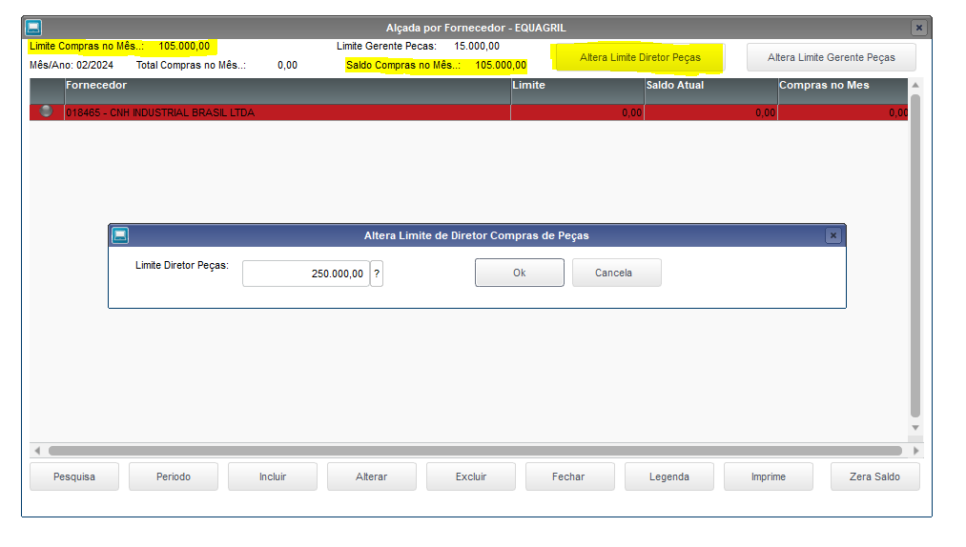Viewport: 966px width, 547px height.
Task: Select the 018465 - CNH INDUSTRIAL BRASIL LTDA row
Action: click(x=469, y=112)
